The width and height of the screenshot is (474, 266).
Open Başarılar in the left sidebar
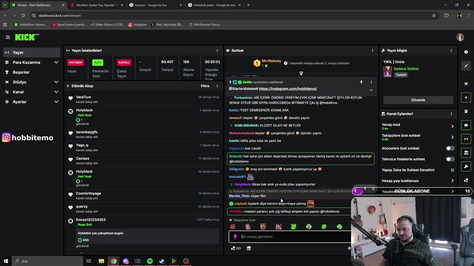[31, 72]
